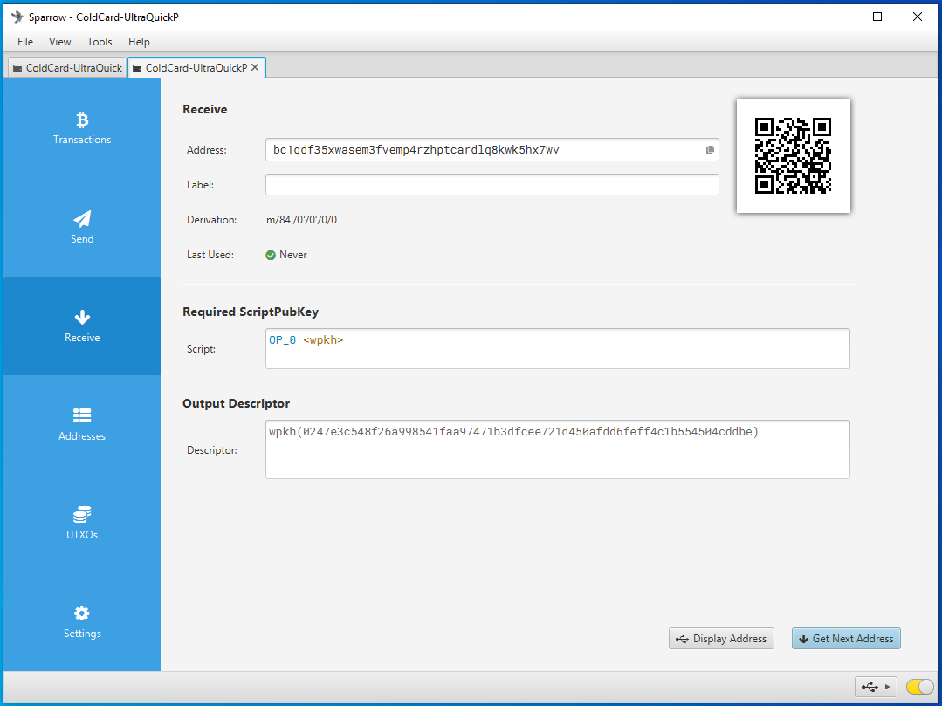Switch to the ColdCard-UltraQuick tab
The width and height of the screenshot is (942, 706).
pyautogui.click(x=67, y=68)
